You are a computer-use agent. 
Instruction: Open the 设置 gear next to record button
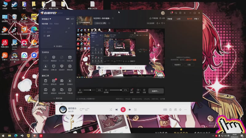point(144,91)
